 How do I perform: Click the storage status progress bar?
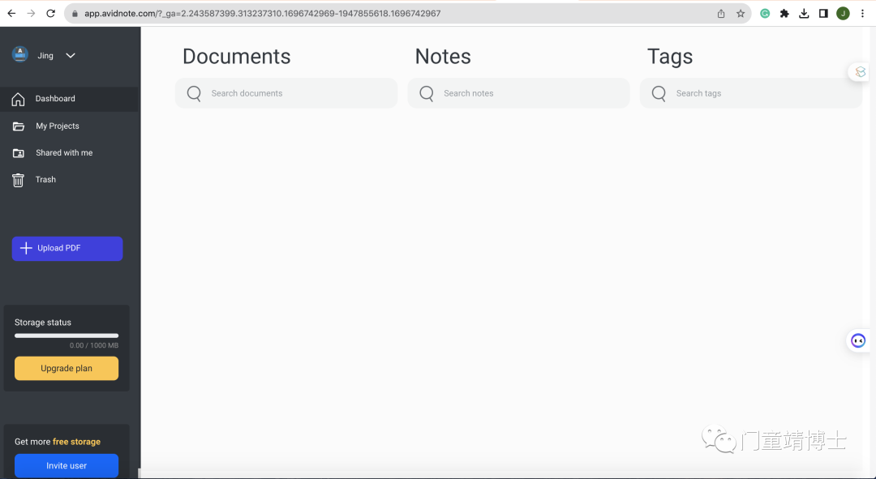(x=67, y=336)
